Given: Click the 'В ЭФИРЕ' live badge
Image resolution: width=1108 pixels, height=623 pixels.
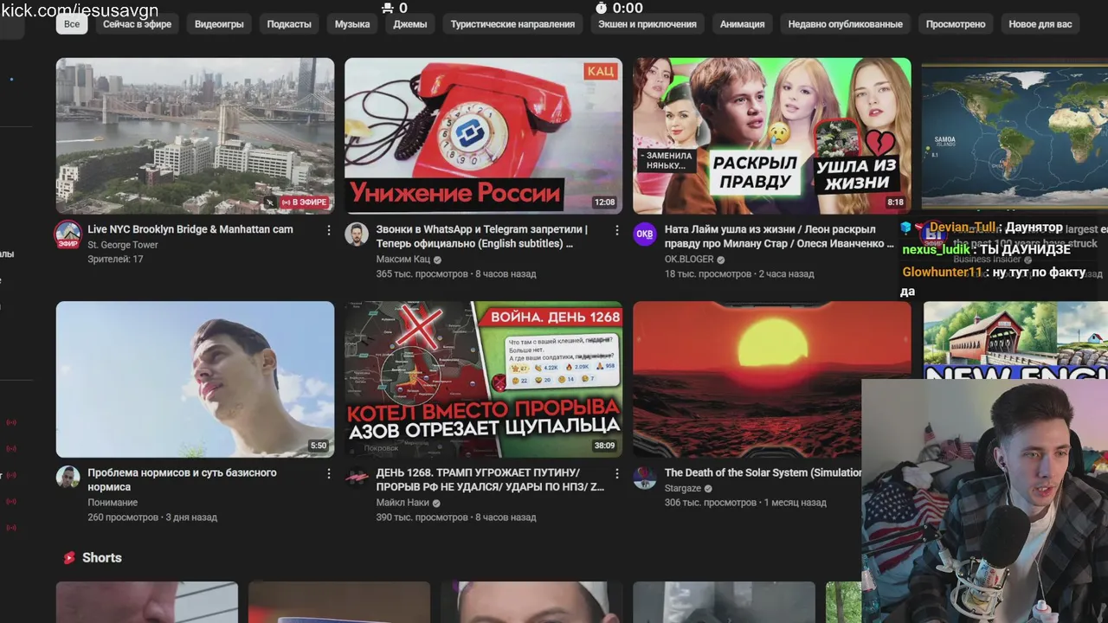Looking at the screenshot, I should 305,202.
